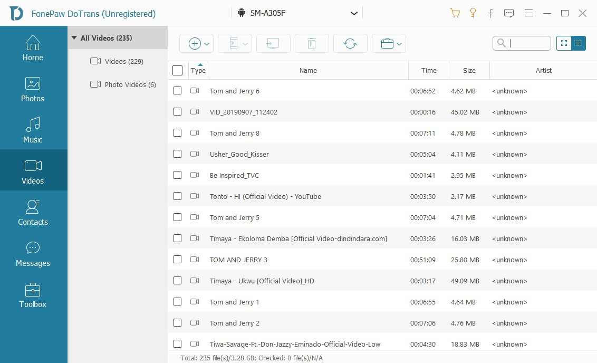Click the shopping cart purchase icon
The height and width of the screenshot is (363, 597).
coord(455,13)
